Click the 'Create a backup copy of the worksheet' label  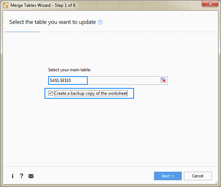tap(91, 93)
